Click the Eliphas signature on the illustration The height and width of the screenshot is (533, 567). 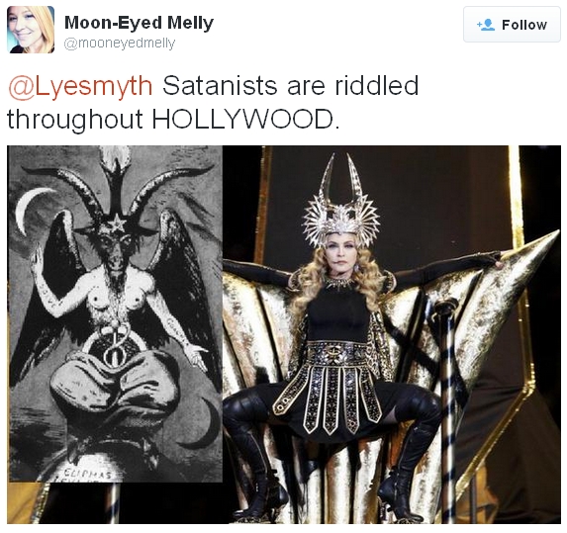(87, 474)
